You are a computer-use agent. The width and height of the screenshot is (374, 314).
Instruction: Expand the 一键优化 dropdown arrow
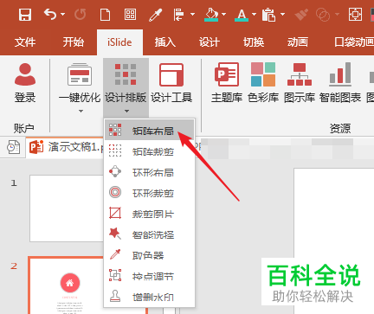81,111
